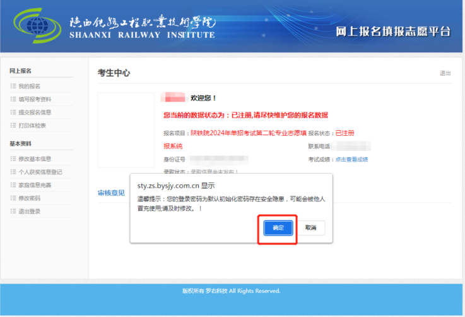Click the list icon beside 我的报名

point(13,86)
